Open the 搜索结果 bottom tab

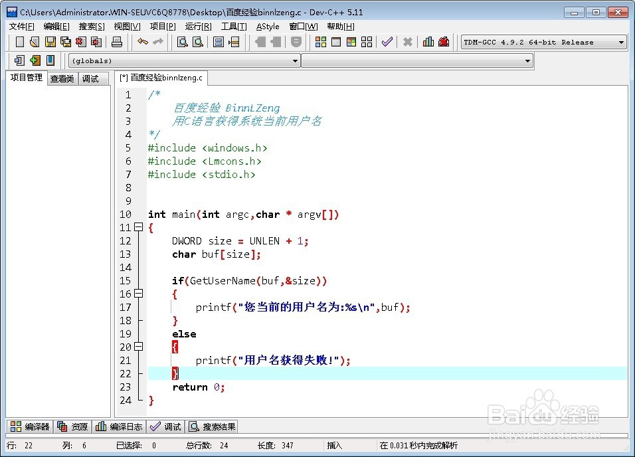pos(212,426)
